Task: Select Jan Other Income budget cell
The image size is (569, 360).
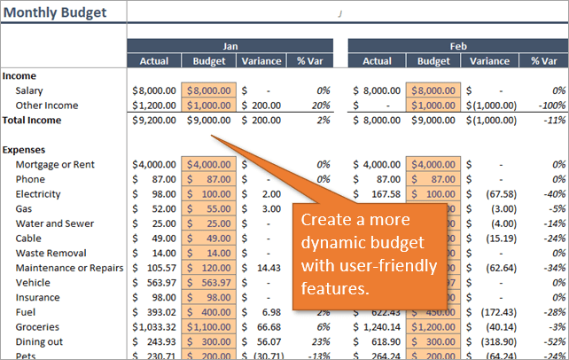Action: (208, 106)
